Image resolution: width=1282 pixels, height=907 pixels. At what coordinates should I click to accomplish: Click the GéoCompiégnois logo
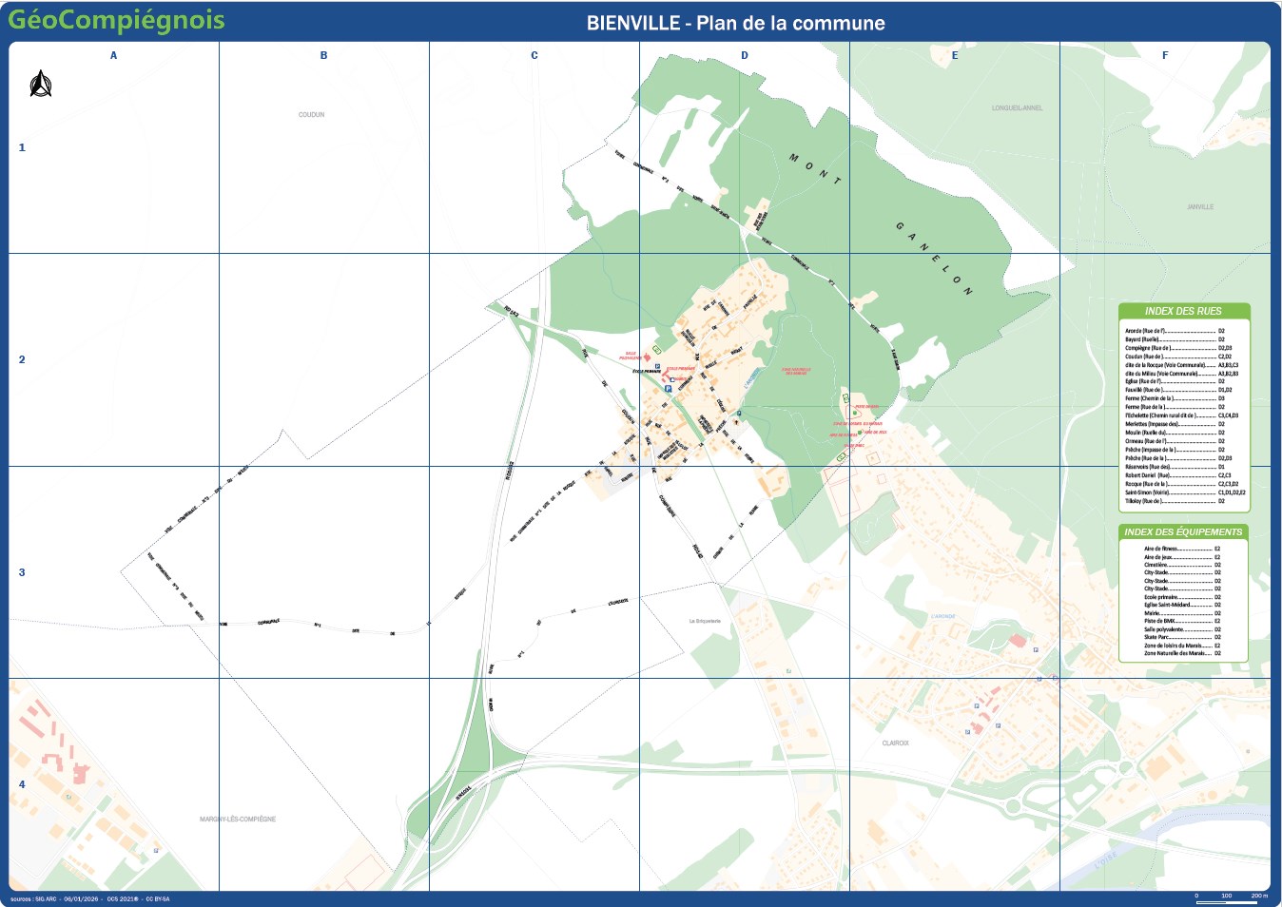[x=116, y=20]
